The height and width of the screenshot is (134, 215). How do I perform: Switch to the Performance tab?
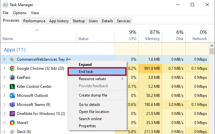pos(34,21)
